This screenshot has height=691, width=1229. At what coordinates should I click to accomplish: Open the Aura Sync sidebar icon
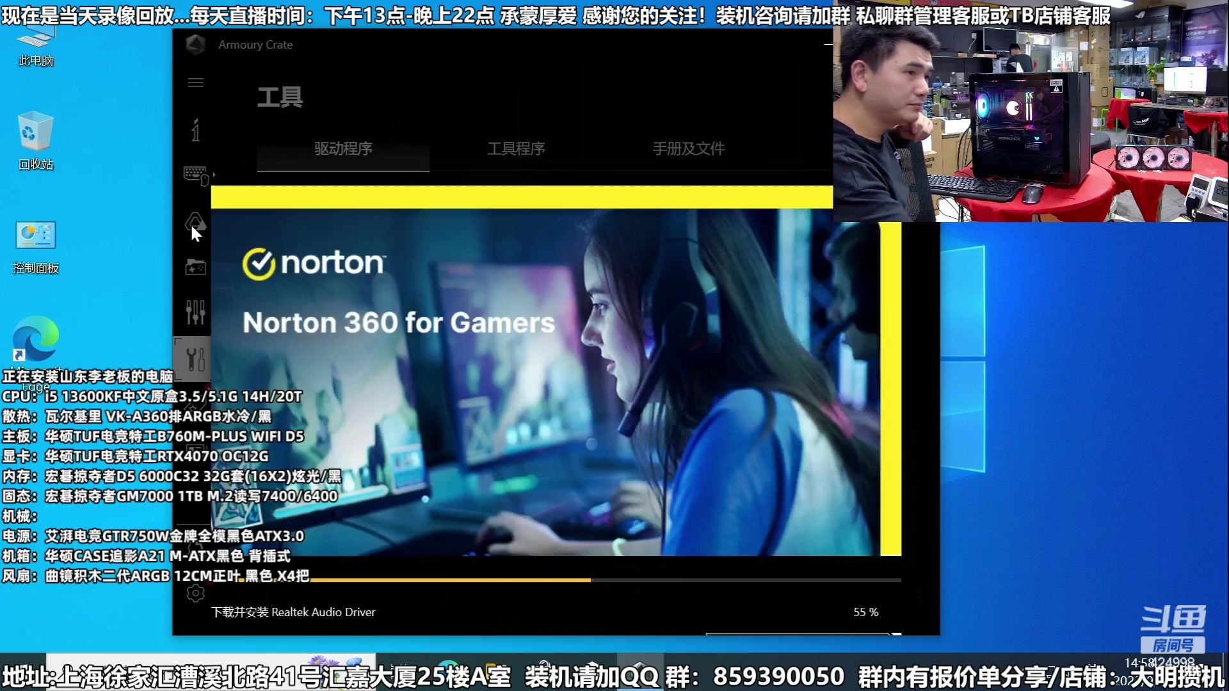[x=195, y=221]
